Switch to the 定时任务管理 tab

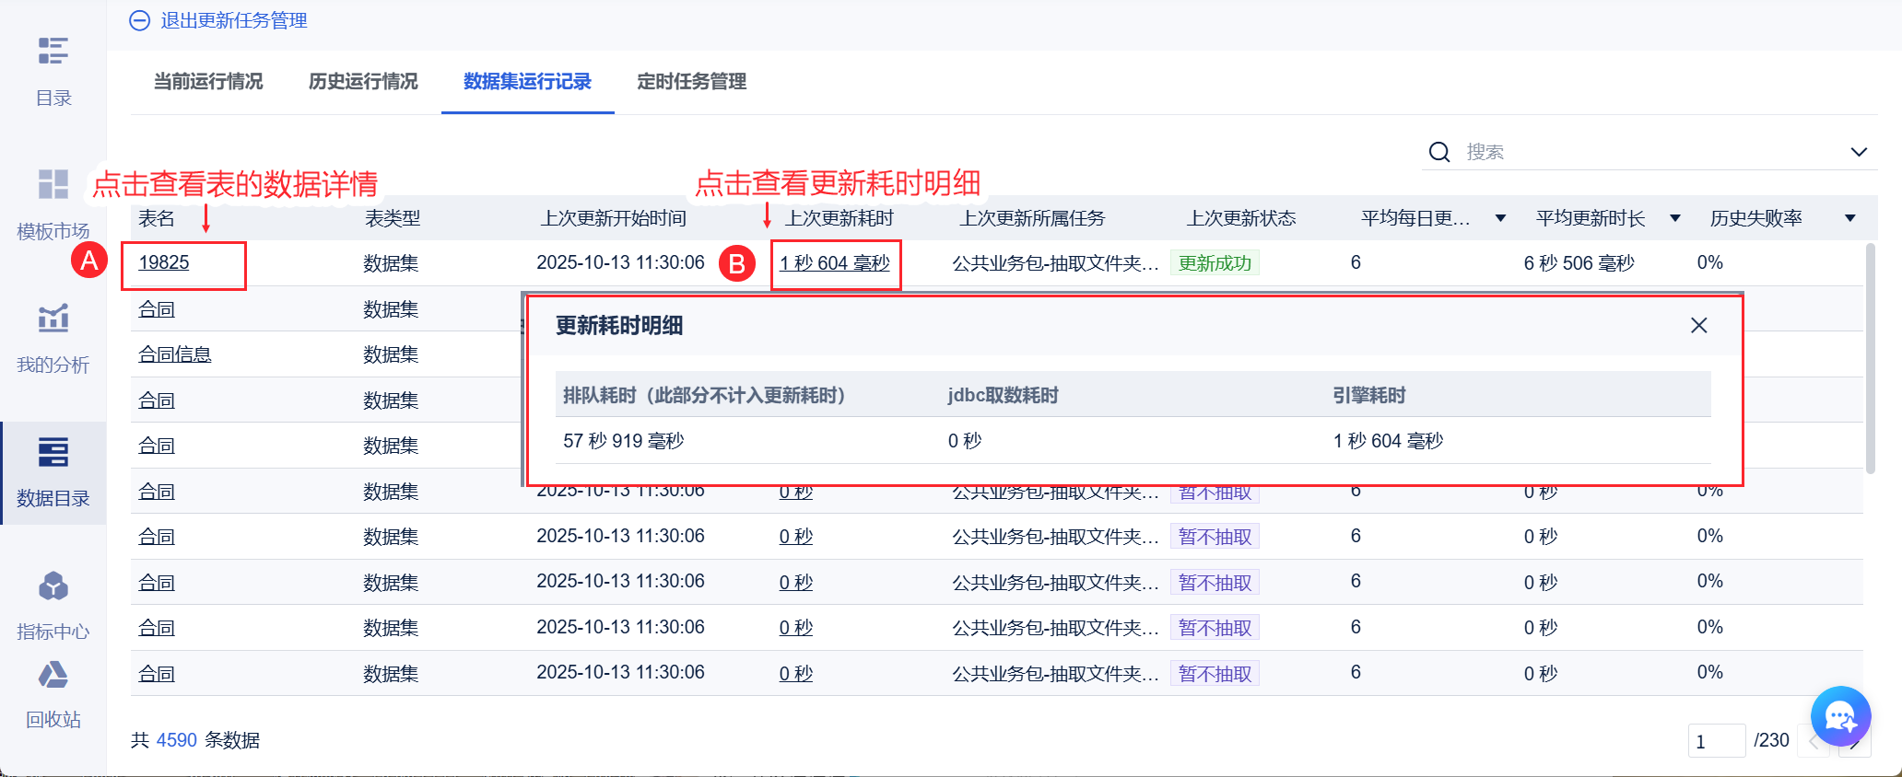tap(691, 82)
